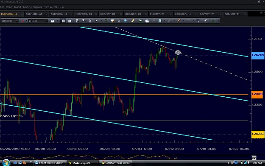Screen dimensions: 265x166
Task: Click the yellow 1.20282 price label
Action: [x=258, y=134]
